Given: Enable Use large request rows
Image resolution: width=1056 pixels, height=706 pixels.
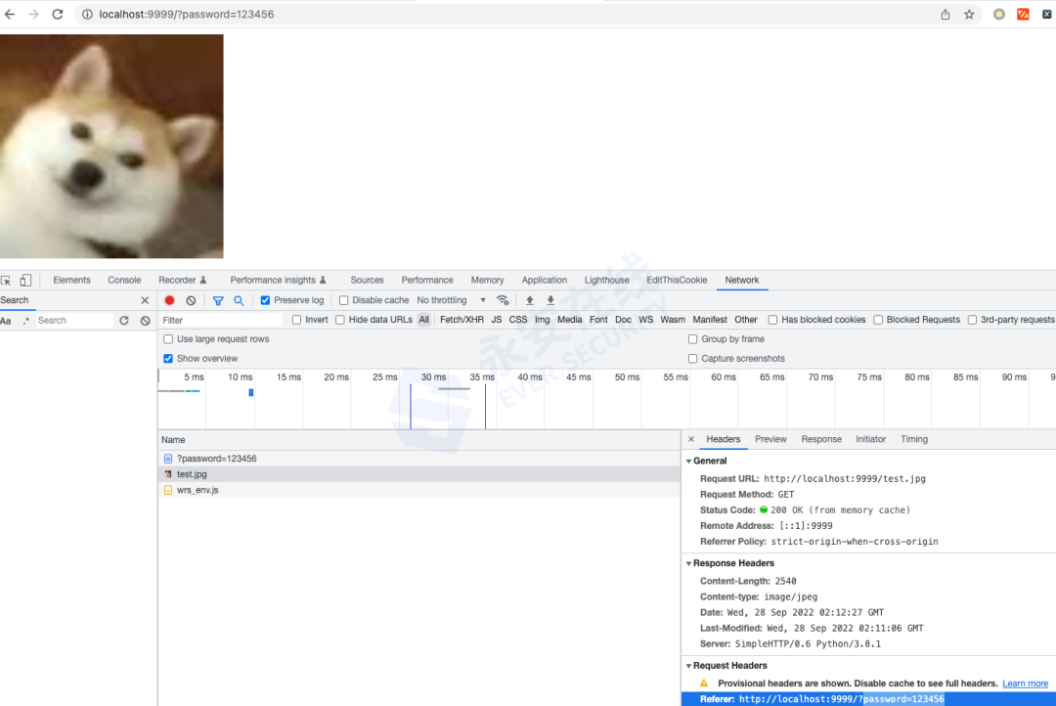Looking at the screenshot, I should coord(168,339).
